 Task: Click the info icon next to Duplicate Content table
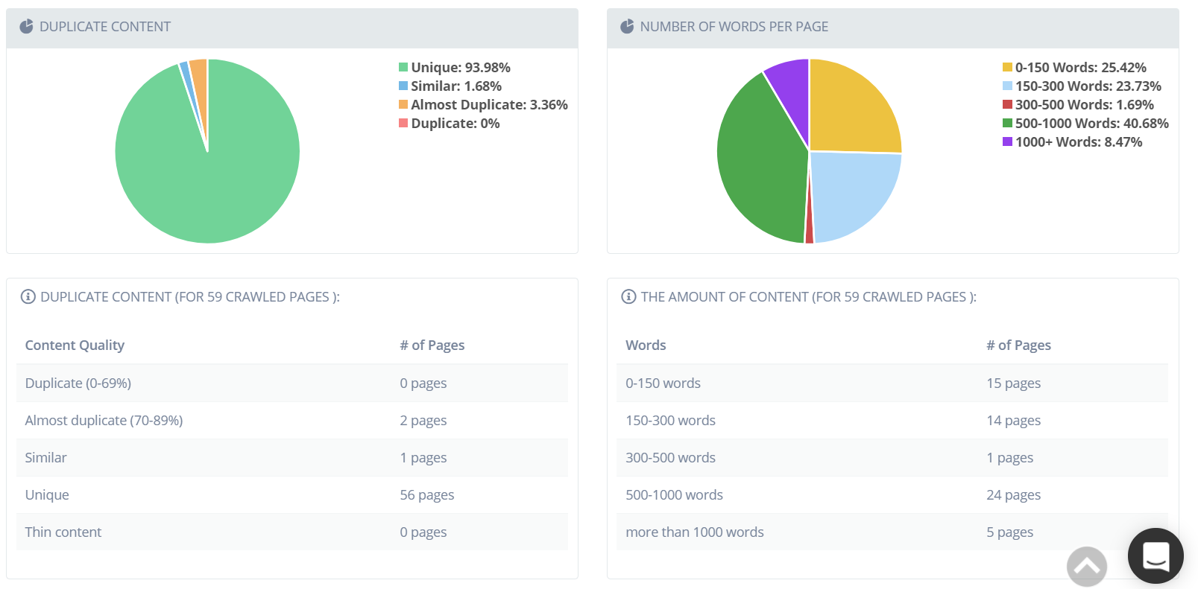pos(28,297)
